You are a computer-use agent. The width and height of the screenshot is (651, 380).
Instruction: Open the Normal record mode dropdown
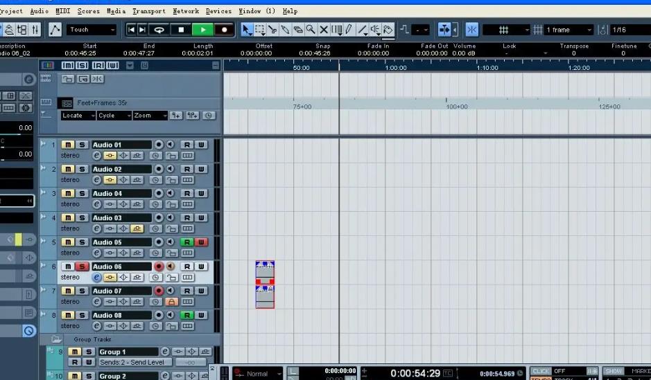257,373
